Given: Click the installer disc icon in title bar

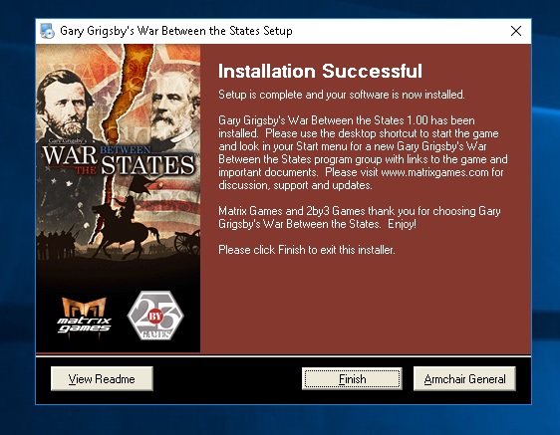Looking at the screenshot, I should pos(47,31).
